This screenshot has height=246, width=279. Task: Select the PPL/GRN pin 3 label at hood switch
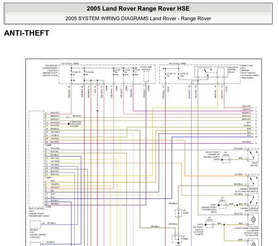[x=238, y=148]
